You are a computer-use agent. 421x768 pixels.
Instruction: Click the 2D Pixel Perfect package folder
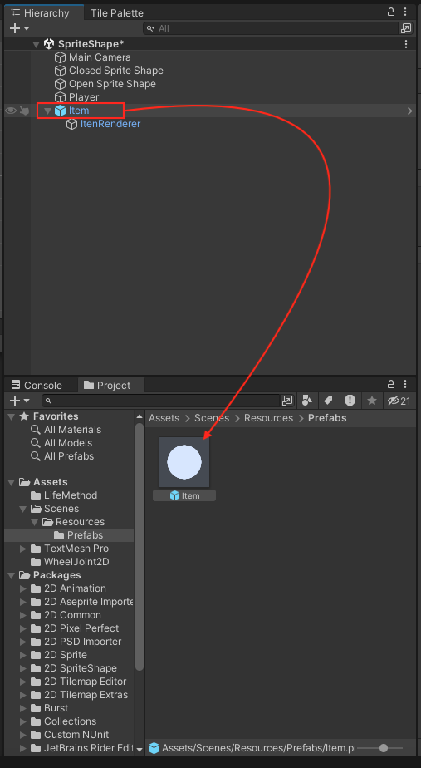tap(82, 628)
